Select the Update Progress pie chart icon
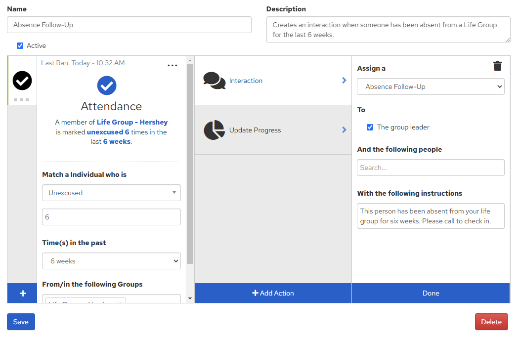519x339 pixels. 215,130
